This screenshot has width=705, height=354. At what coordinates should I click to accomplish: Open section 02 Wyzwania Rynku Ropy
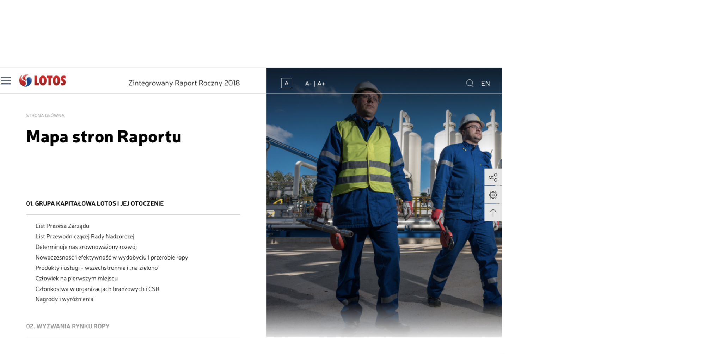[x=68, y=326]
